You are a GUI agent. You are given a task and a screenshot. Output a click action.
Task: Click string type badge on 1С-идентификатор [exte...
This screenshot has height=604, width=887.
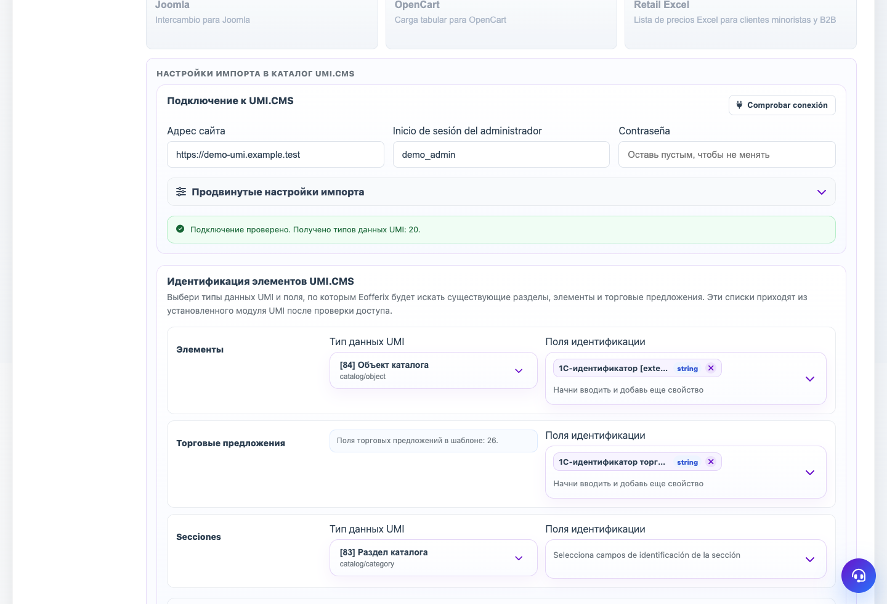pyautogui.click(x=687, y=369)
